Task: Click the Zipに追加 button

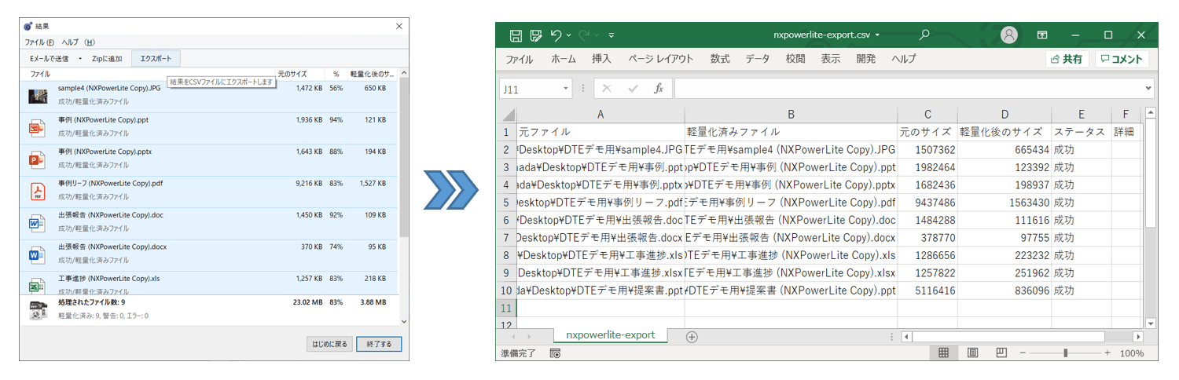Action: pyautogui.click(x=107, y=59)
